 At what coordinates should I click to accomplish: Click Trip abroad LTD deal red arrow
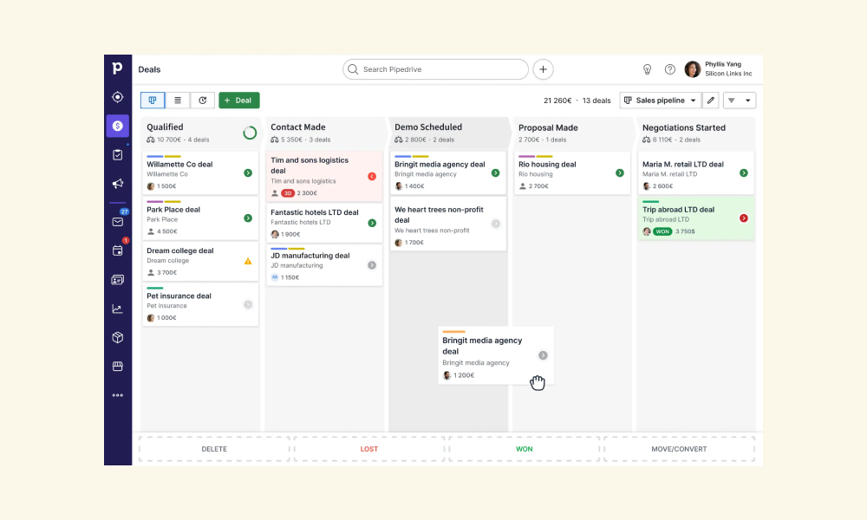point(744,218)
